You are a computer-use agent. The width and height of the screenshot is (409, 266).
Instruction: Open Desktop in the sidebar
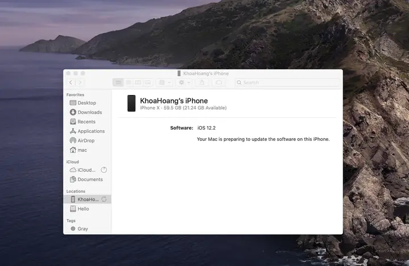click(87, 103)
